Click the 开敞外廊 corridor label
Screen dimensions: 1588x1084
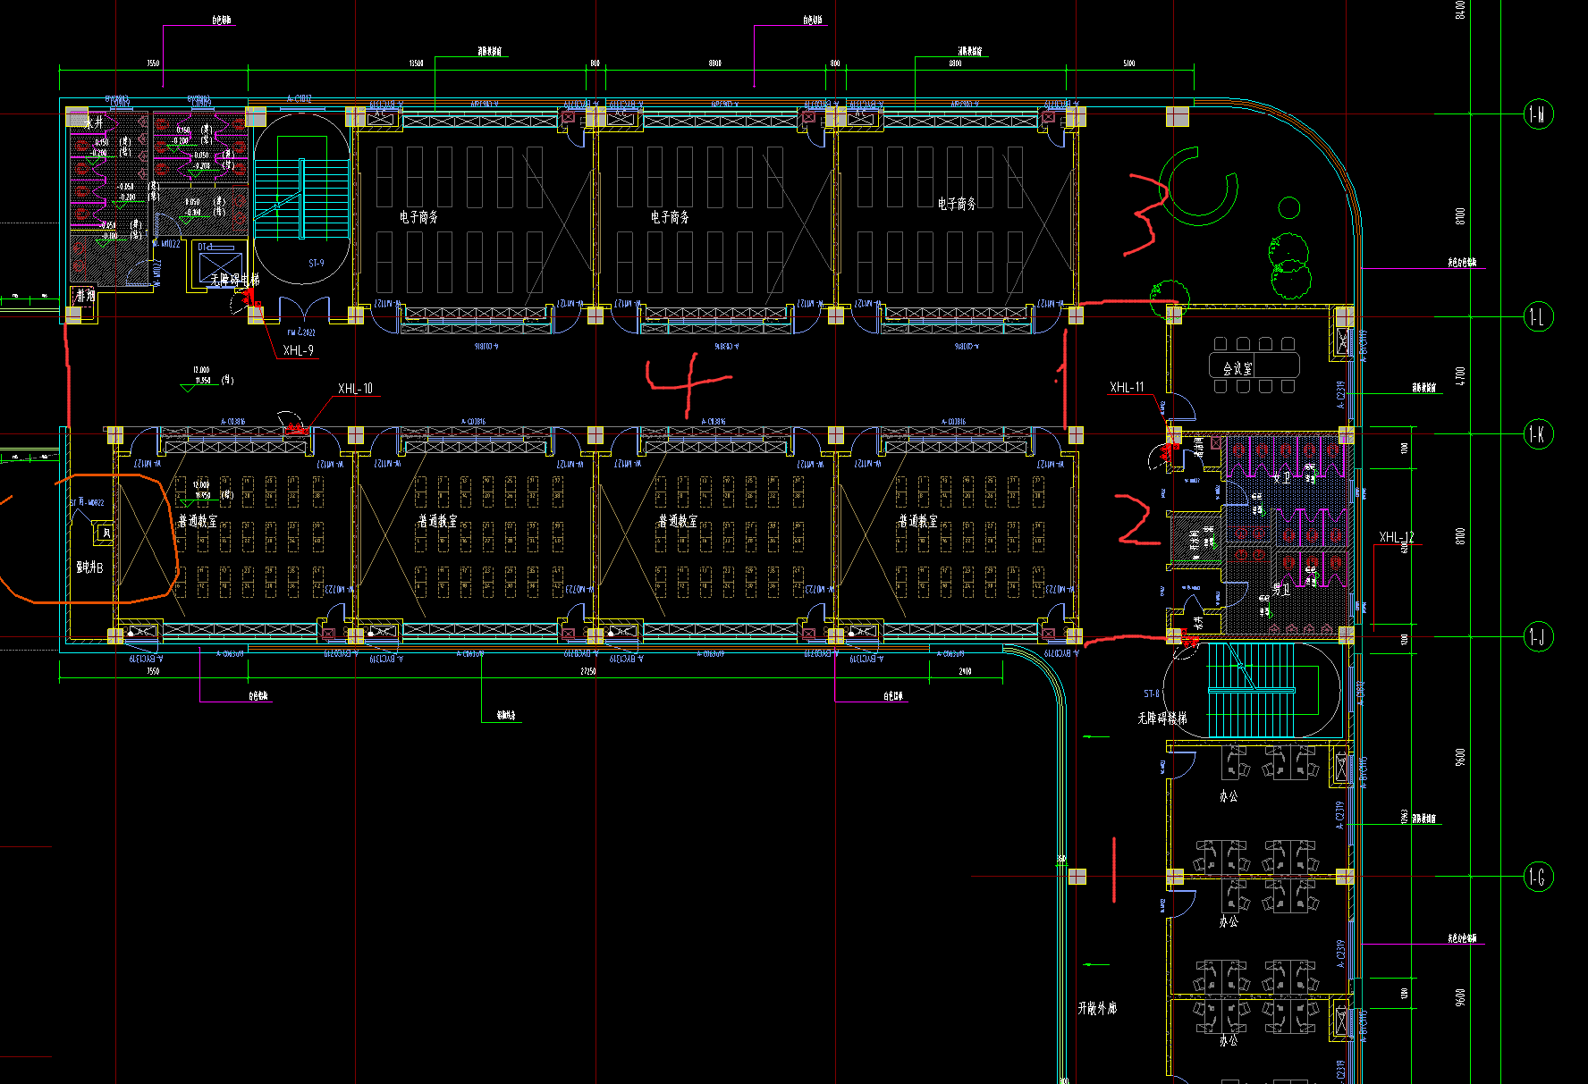(x=1097, y=1008)
